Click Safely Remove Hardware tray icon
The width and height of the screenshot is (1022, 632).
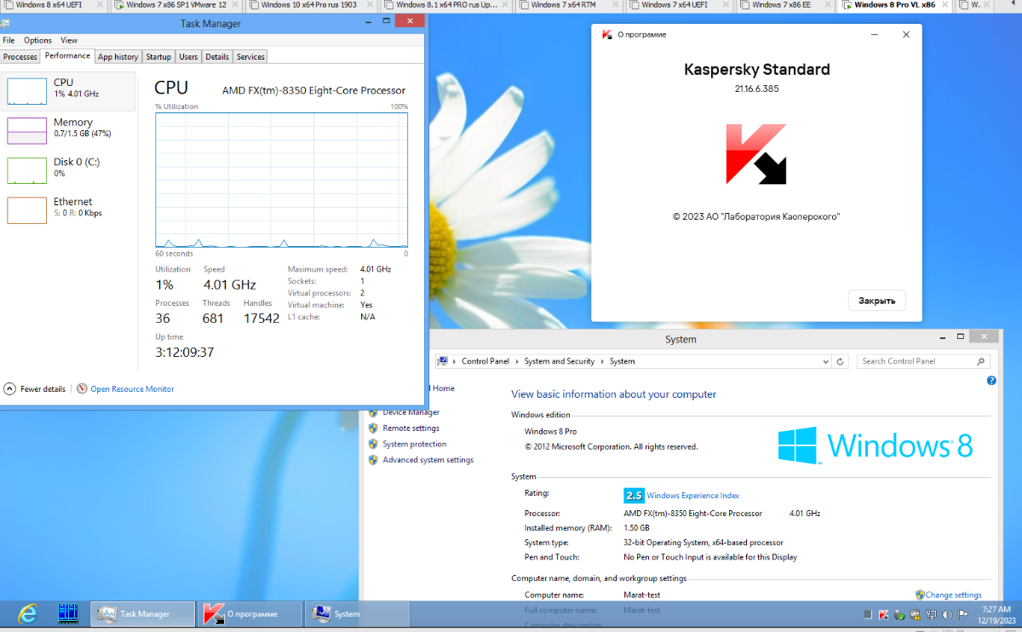899,614
